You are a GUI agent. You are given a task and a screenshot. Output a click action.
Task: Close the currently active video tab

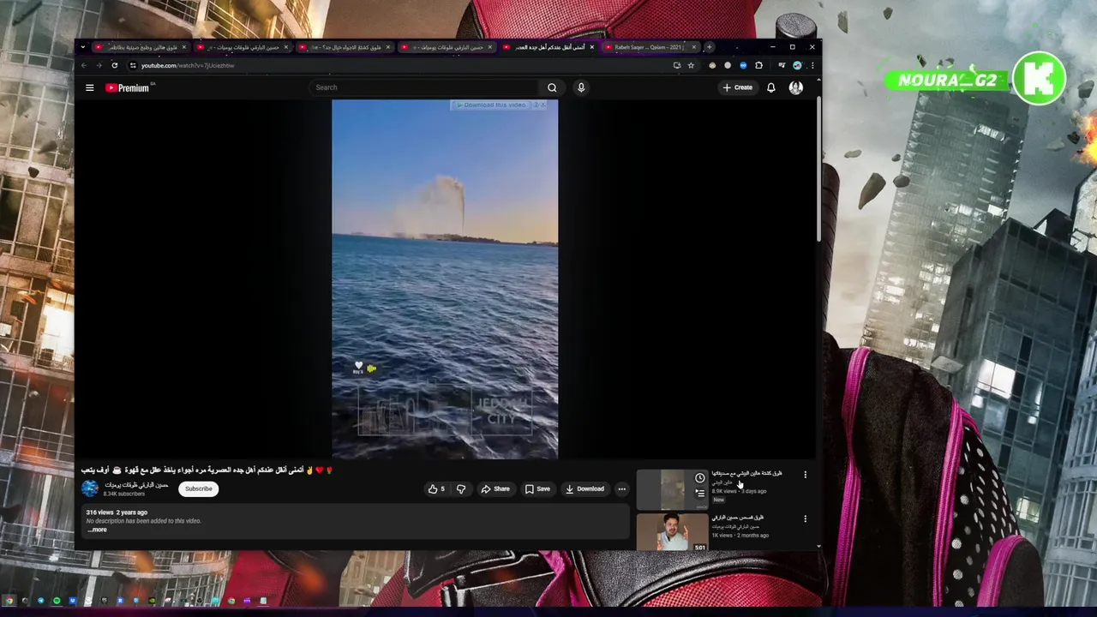click(591, 47)
